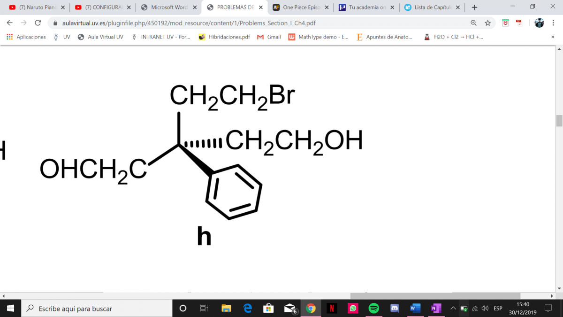Open a new browser tab
The width and height of the screenshot is (563, 317).
pos(475,8)
